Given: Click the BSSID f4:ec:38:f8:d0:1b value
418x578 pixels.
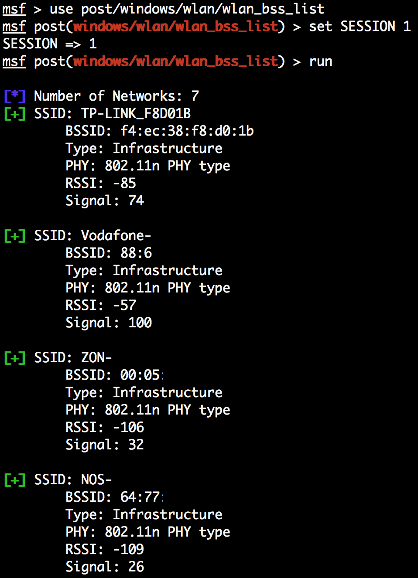Looking at the screenshot, I should pyautogui.click(x=187, y=131).
